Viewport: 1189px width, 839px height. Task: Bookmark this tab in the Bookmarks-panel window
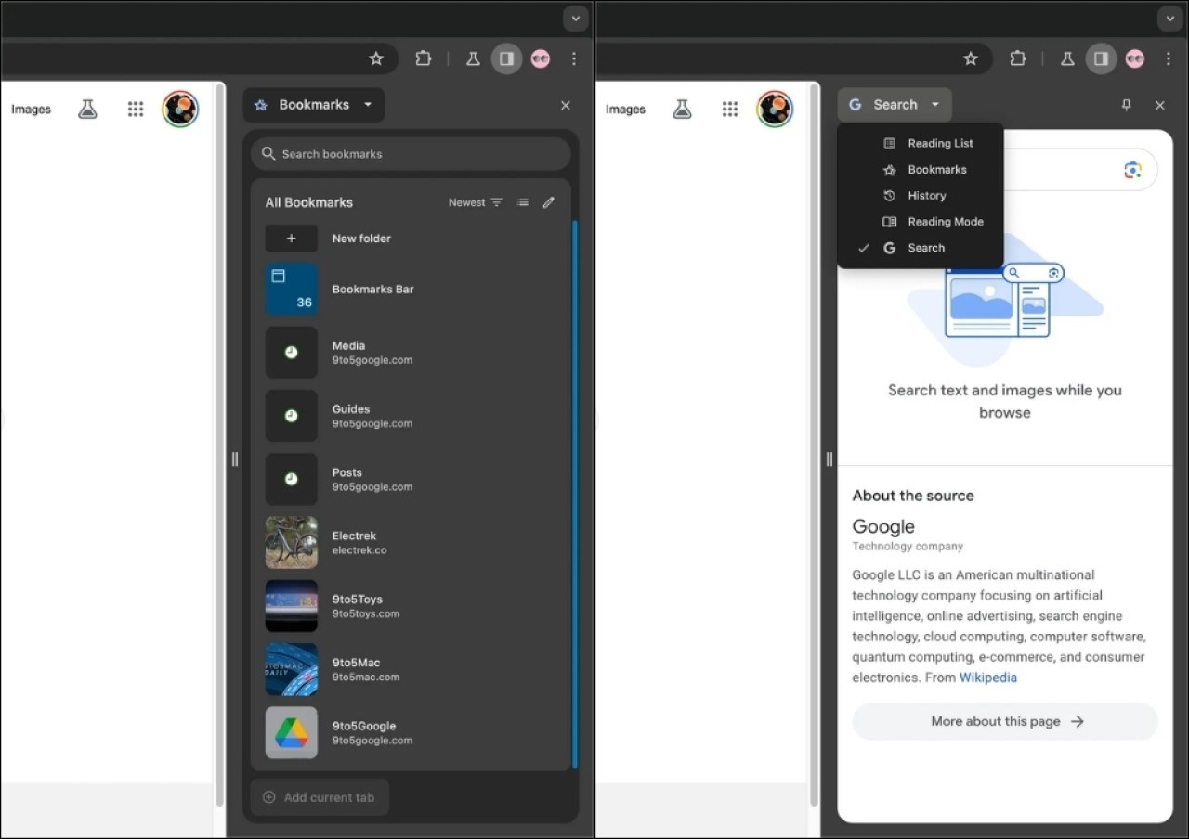[376, 58]
